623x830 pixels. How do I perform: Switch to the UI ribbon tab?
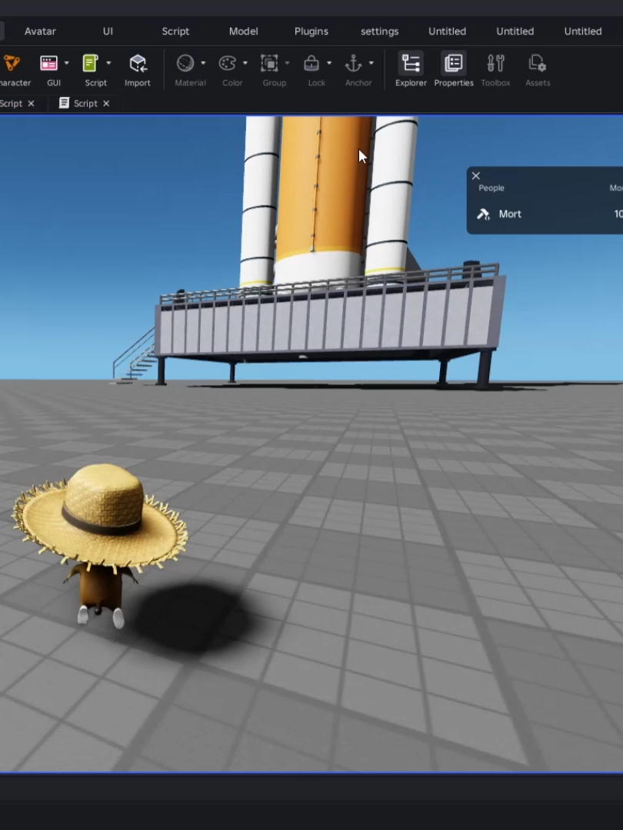pyautogui.click(x=108, y=32)
